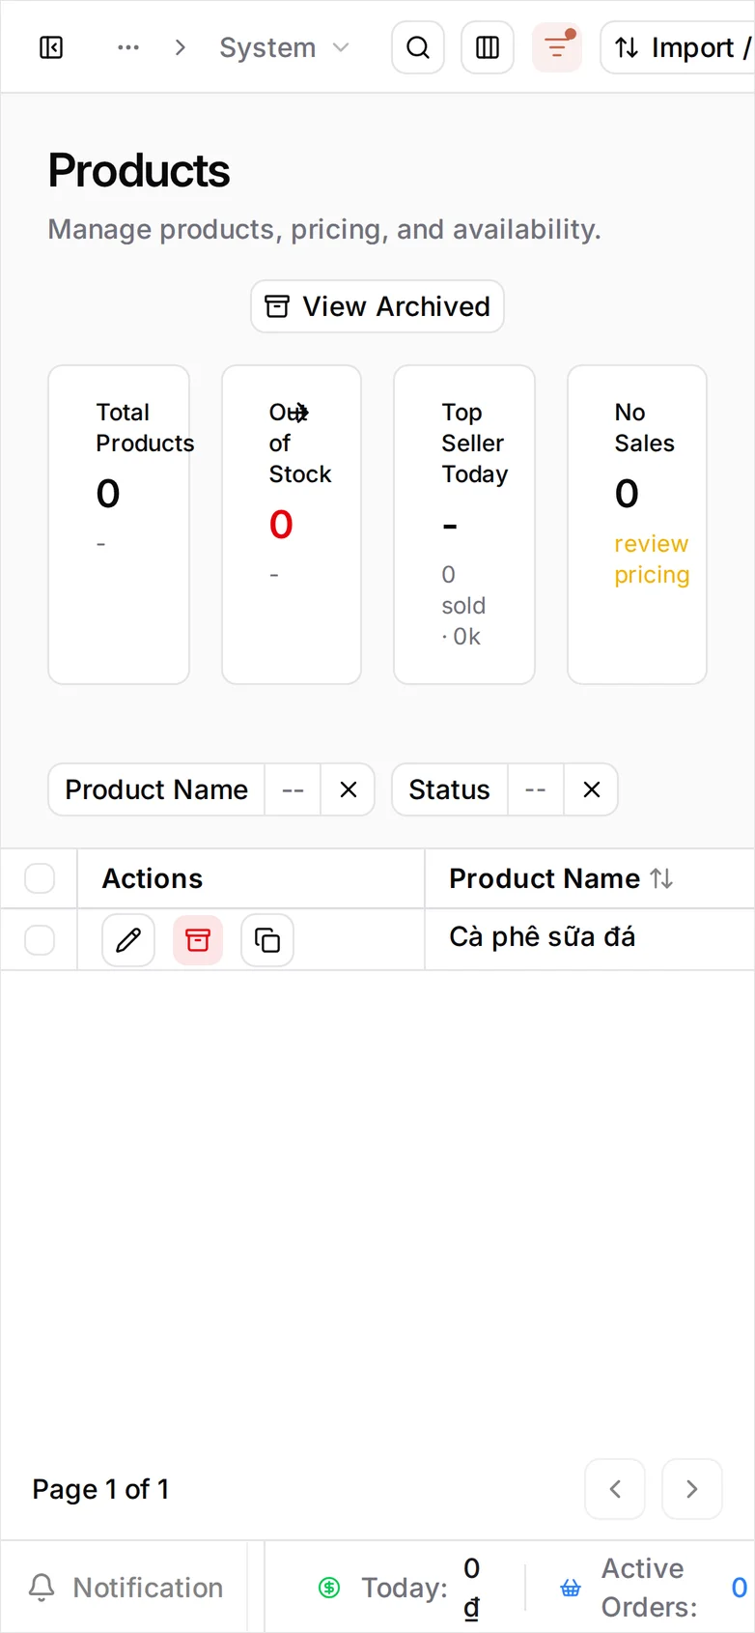Select the Total Products card
This screenshot has width=755, height=1633.
(x=119, y=525)
